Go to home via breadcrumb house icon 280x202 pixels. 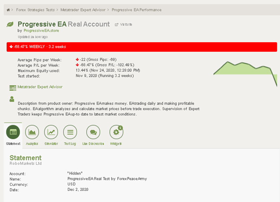[x=8, y=10]
